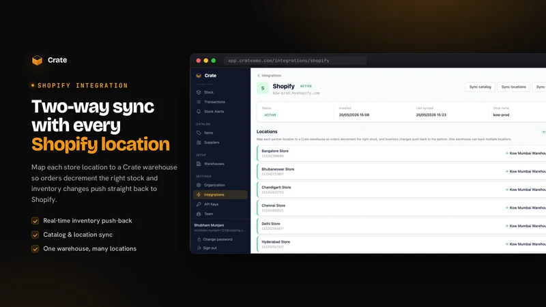Open the Warehouses building icon
The image size is (546, 307).
(x=199, y=164)
